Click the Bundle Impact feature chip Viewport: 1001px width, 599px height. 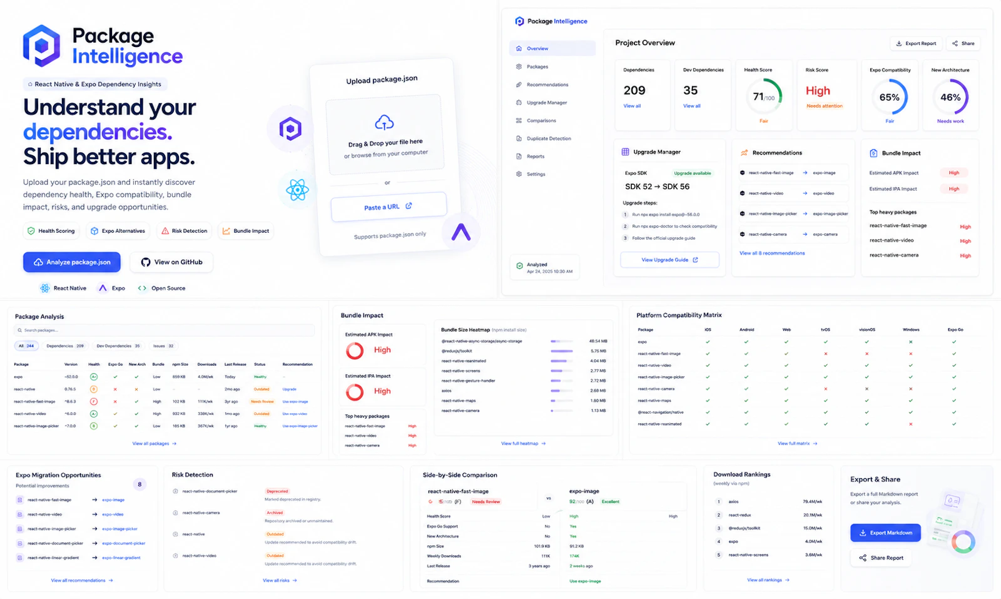(x=245, y=231)
